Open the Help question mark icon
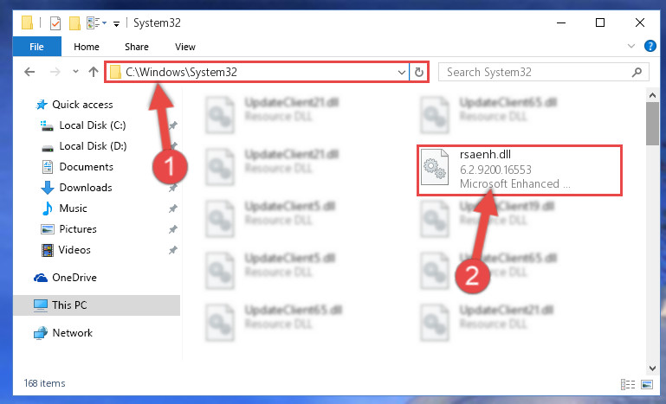The height and width of the screenshot is (404, 666). 650,46
